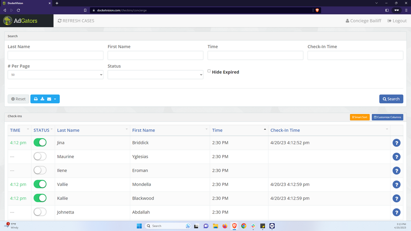
Task: Click the download icon in blue toolbar
Action: pyautogui.click(x=42, y=99)
